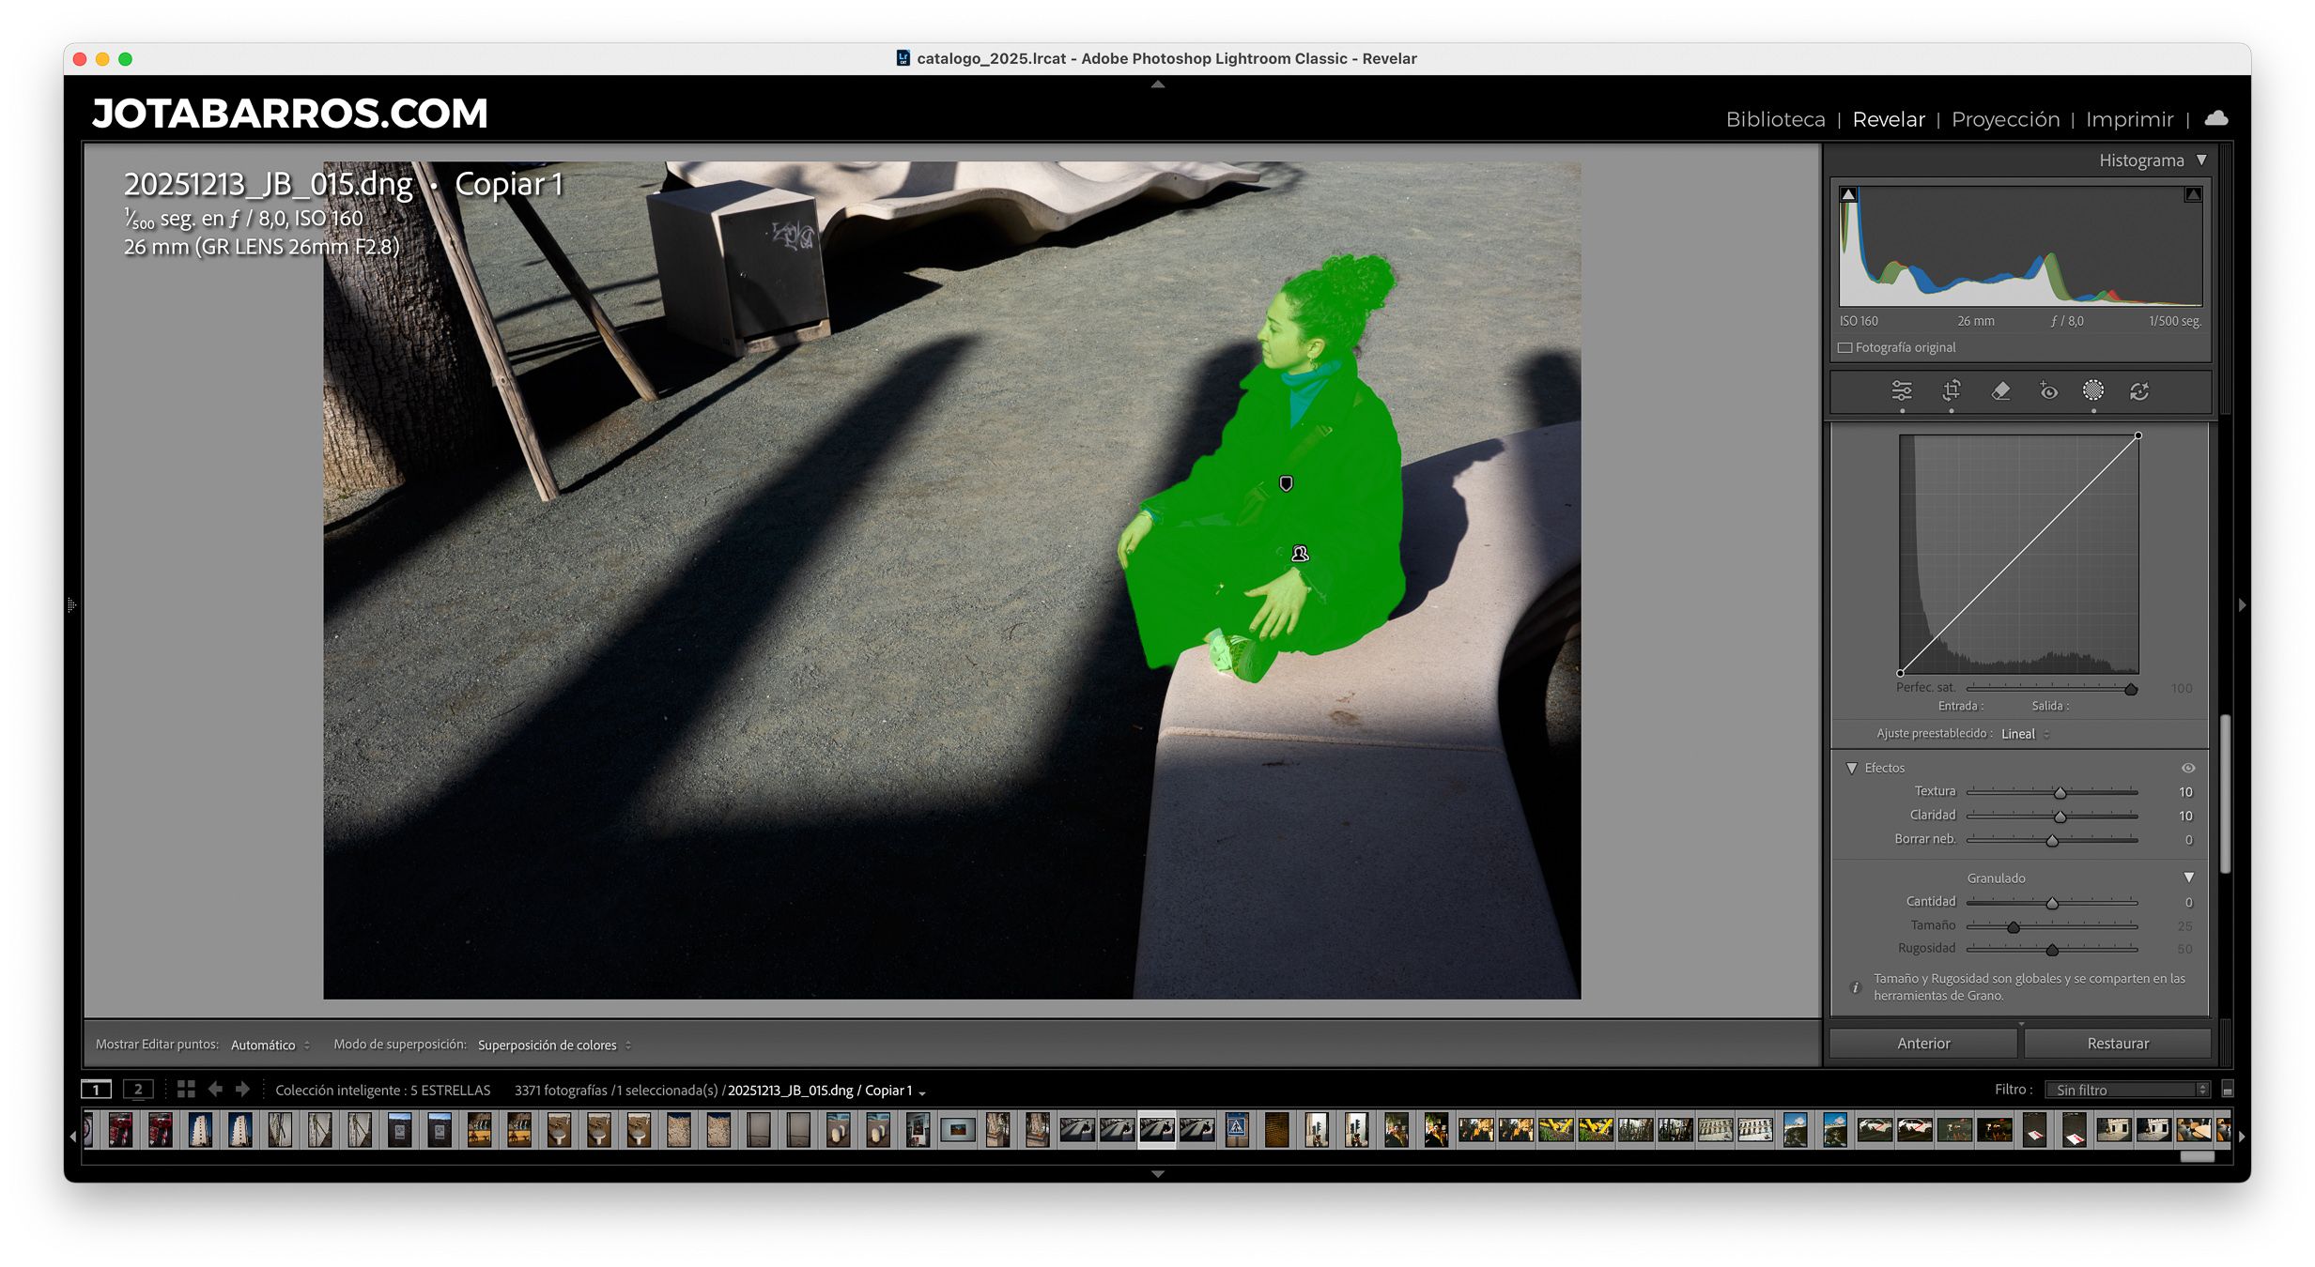This screenshot has width=2315, height=1267.
Task: Open the Imprimir module
Action: coord(2129,119)
